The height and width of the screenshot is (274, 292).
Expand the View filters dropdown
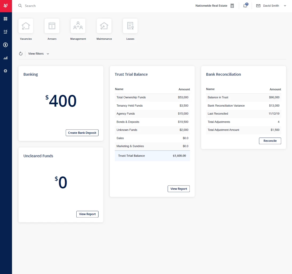tap(48, 54)
